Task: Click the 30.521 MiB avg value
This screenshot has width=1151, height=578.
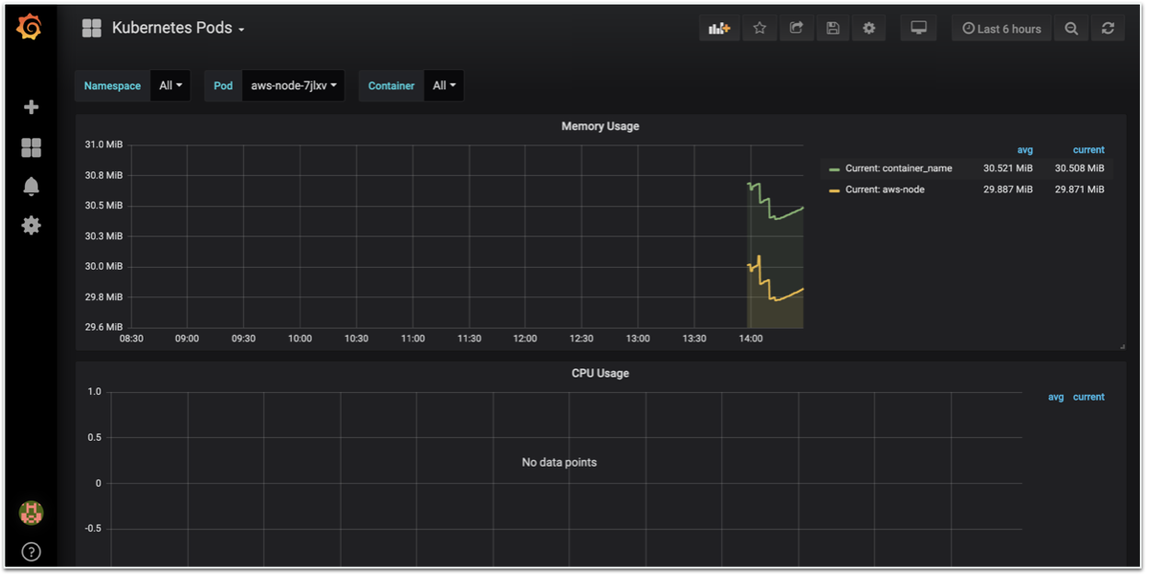Action: click(x=1007, y=168)
